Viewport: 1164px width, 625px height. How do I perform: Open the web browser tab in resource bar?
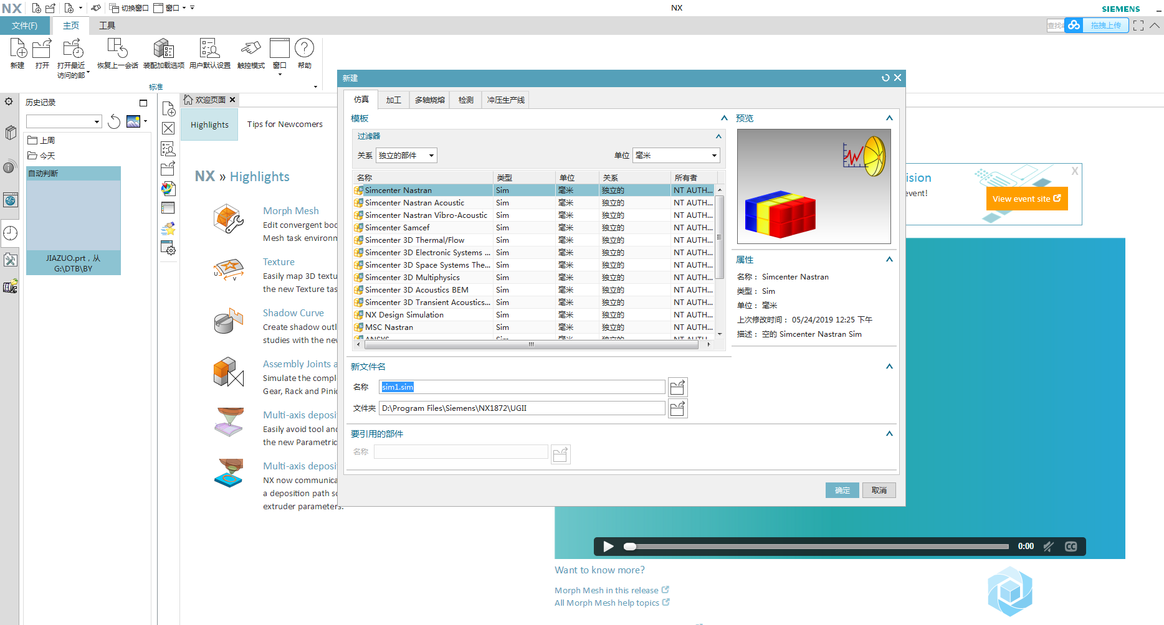10,200
